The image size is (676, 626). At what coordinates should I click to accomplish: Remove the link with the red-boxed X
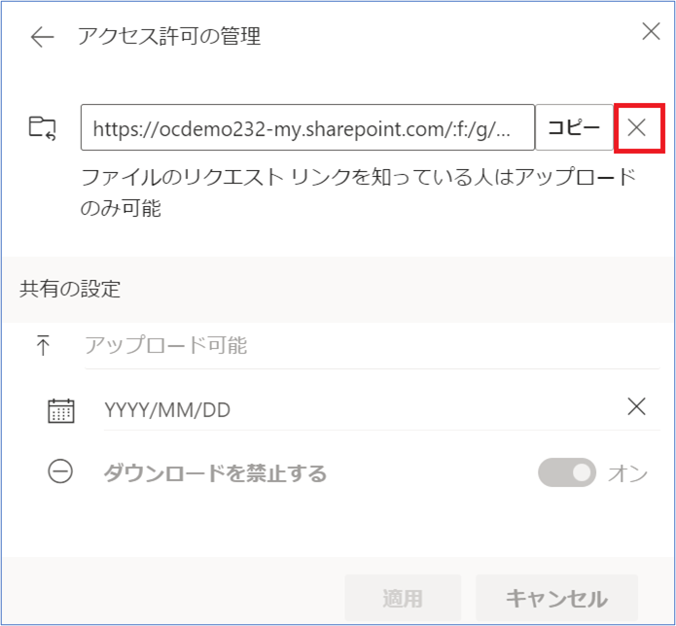pyautogui.click(x=638, y=127)
